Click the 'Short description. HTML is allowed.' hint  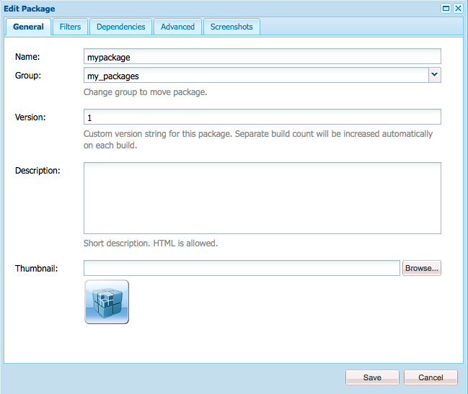pos(151,243)
